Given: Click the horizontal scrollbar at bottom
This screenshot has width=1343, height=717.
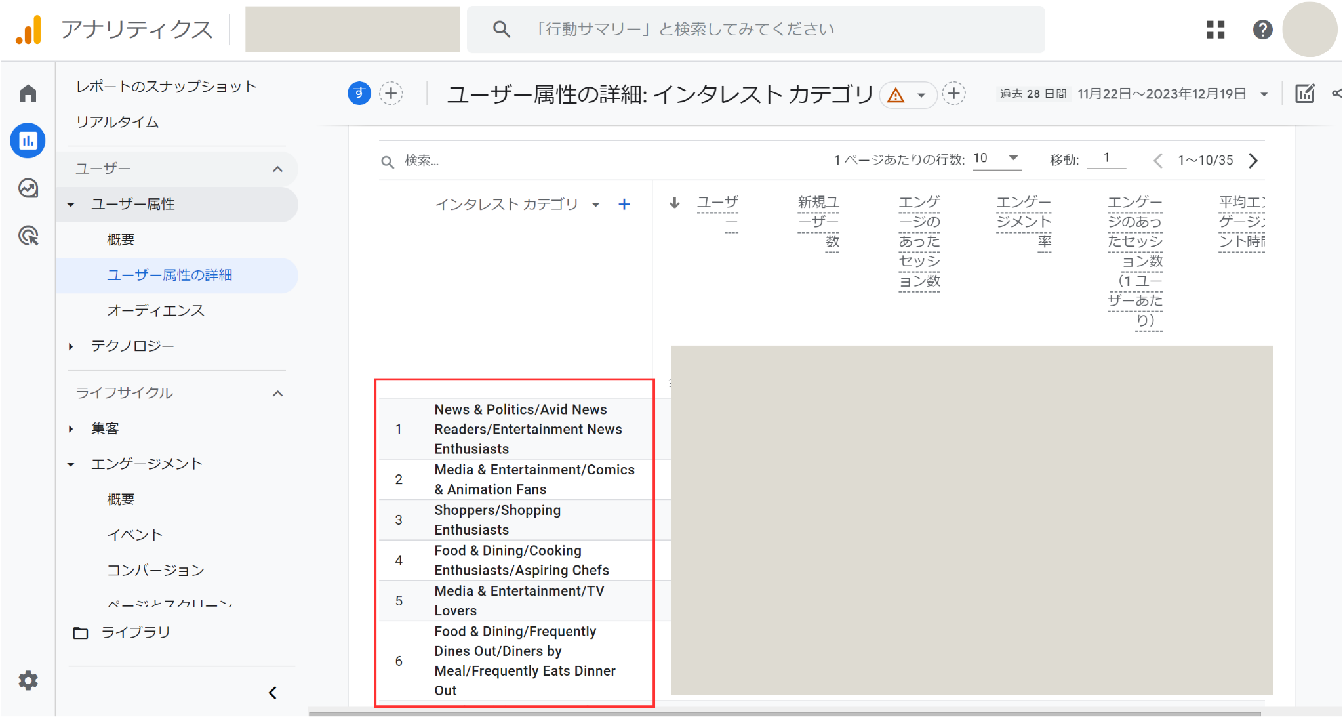Looking at the screenshot, I should point(784,713).
